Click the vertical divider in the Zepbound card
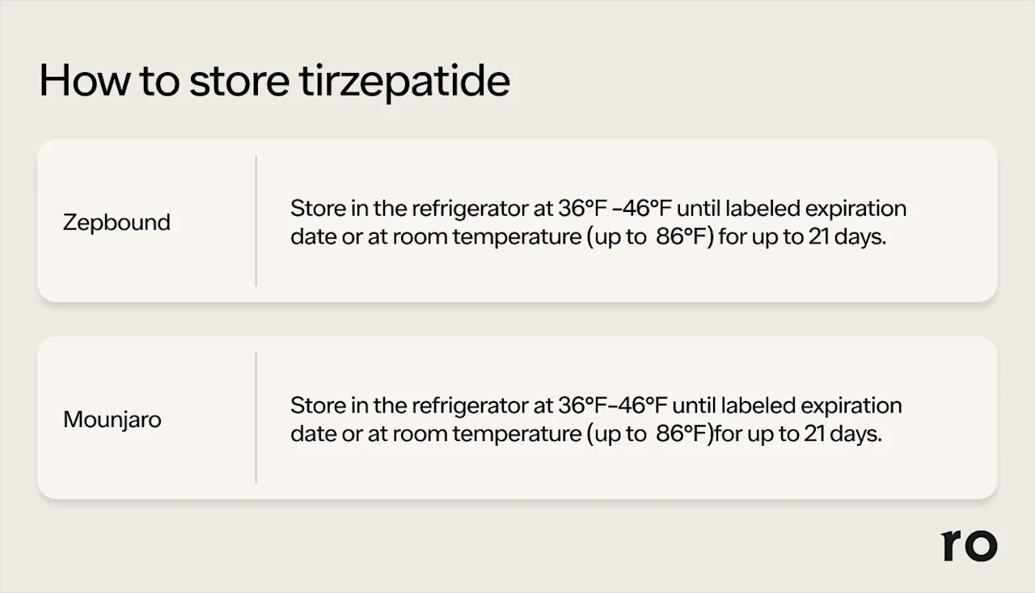The image size is (1035, 593). 256,221
